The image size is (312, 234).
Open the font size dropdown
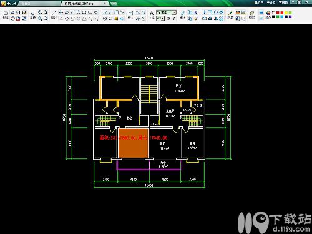pyautogui.click(x=160, y=19)
